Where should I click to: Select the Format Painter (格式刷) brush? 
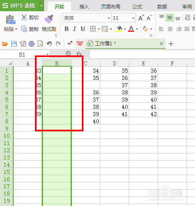[x=49, y=19]
